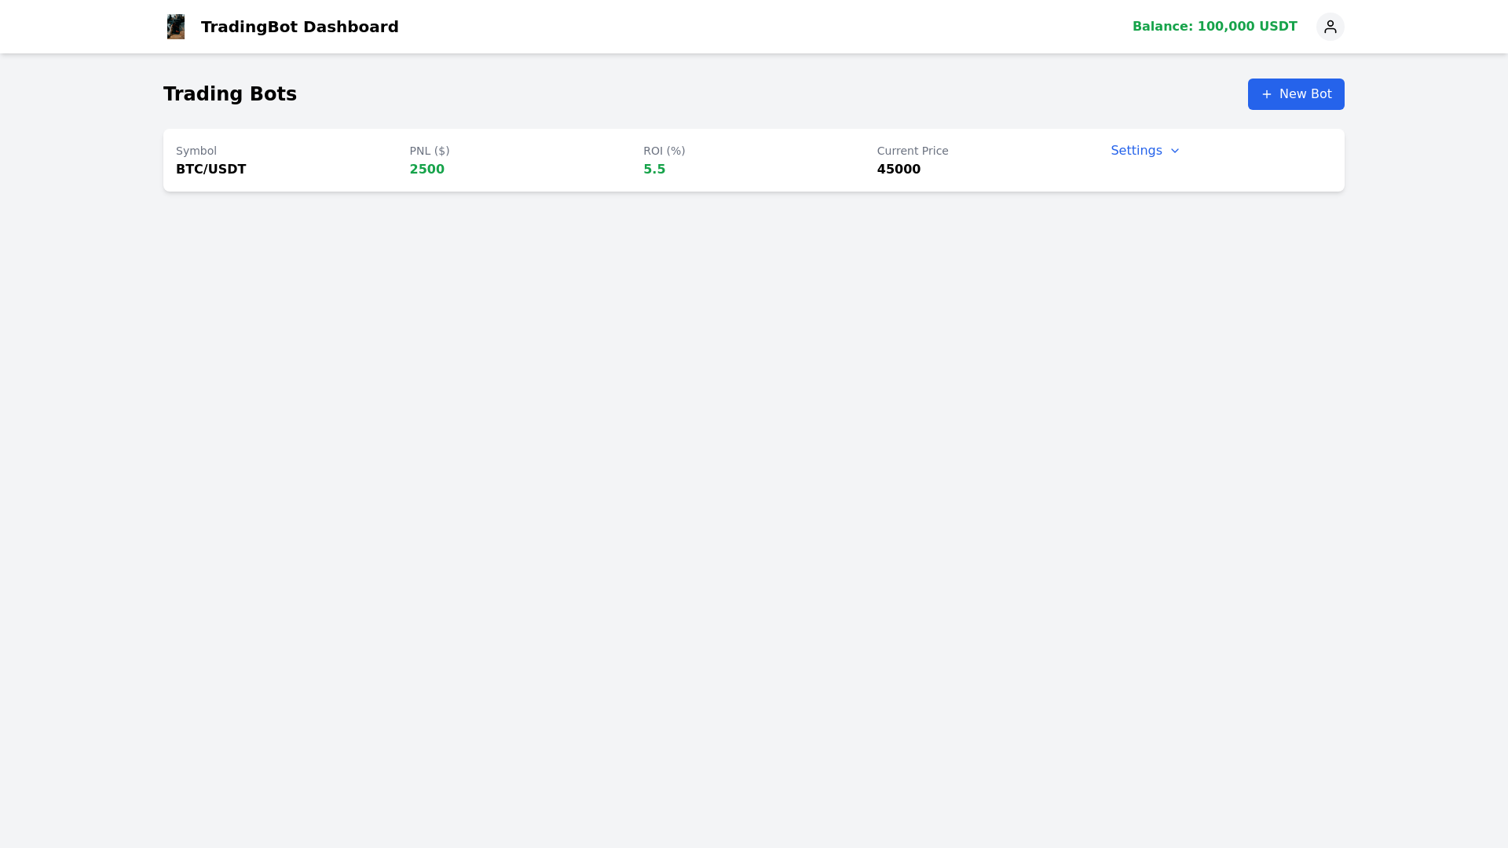1508x848 pixels.
Task: Click the New Bot button
Action: coord(1296,94)
